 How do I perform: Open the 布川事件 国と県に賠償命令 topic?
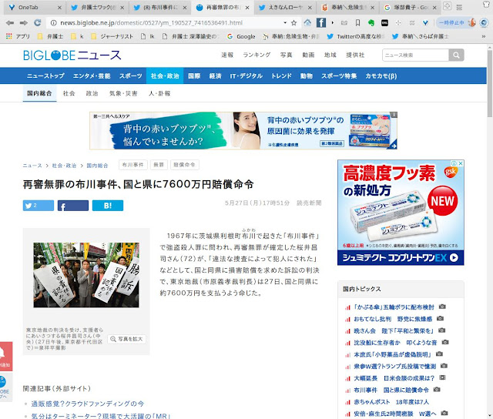391,390
